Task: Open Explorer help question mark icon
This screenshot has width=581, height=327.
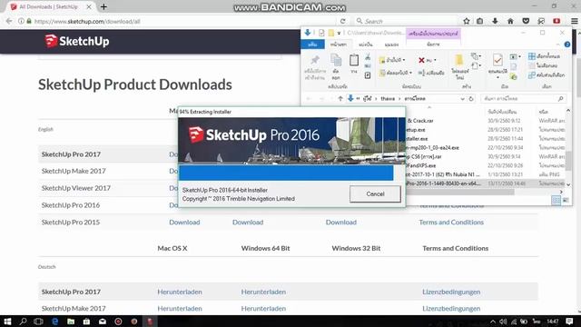Action: 566,45
